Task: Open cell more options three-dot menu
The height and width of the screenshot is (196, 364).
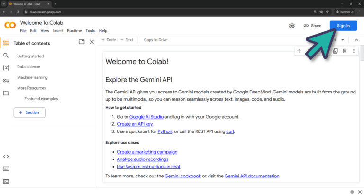Action: click(354, 51)
